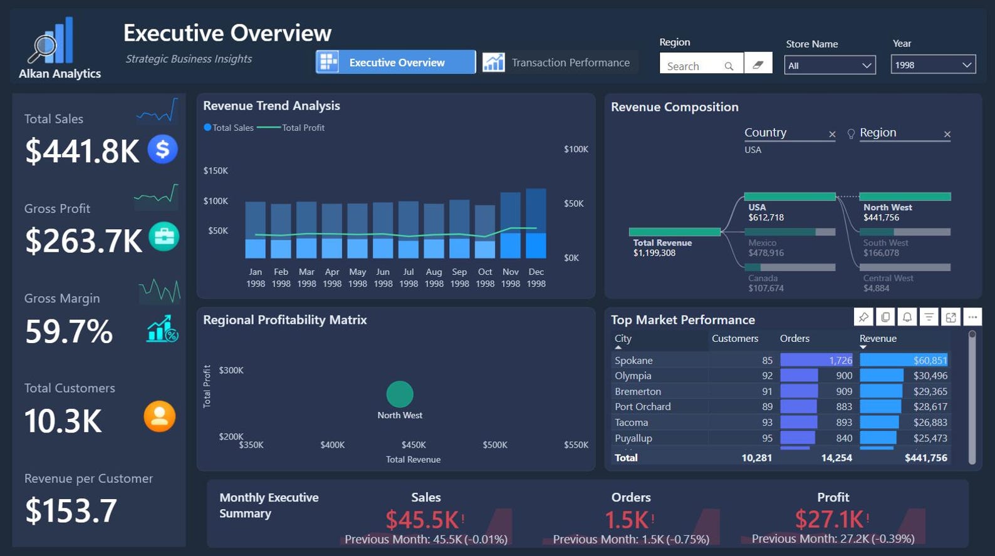Screen dimensions: 995x556
Task: Click the Gross Profit briefcase icon
Action: 164,237
